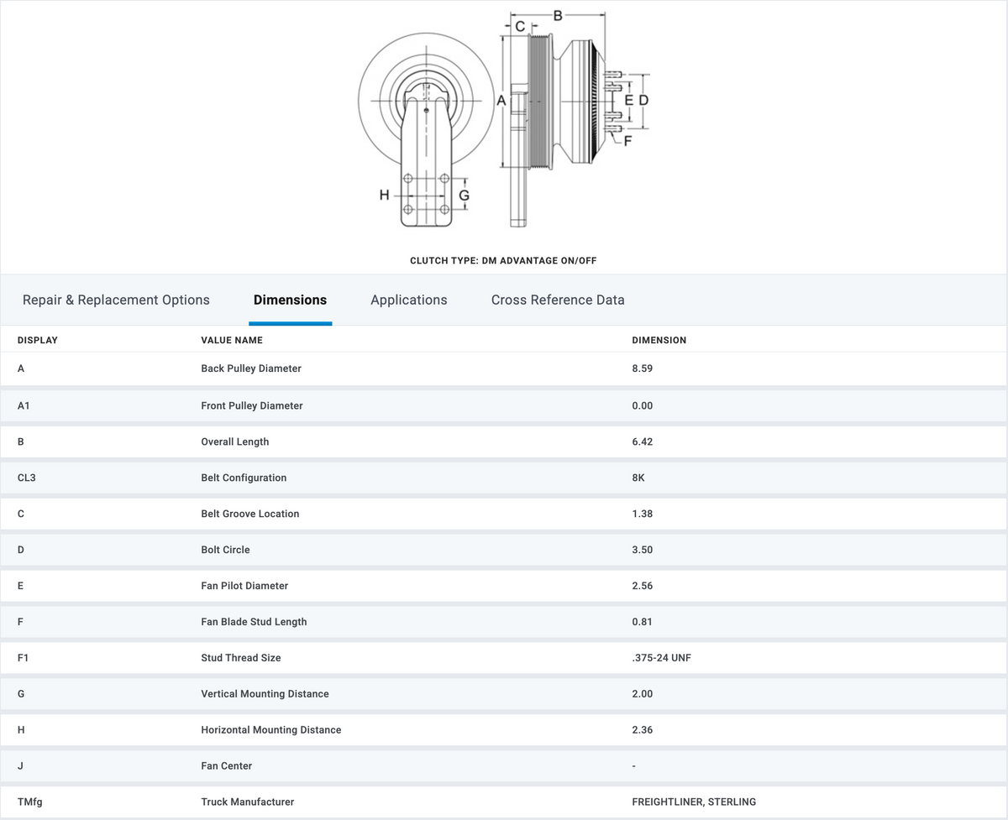Click the DIMENSION column header
The width and height of the screenshot is (1008, 820).
pyautogui.click(x=659, y=340)
